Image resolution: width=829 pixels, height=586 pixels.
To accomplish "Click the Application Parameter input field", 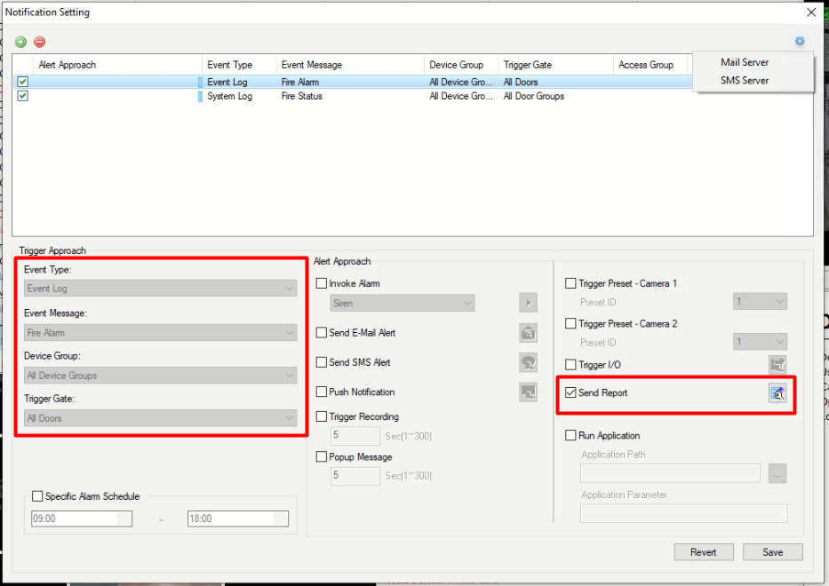I will coord(683,513).
